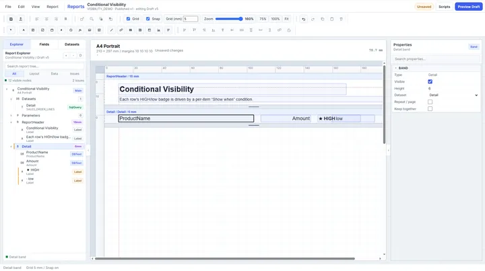Collapse the BAND properties section
This screenshot has height=271, width=485.
coord(396,68)
